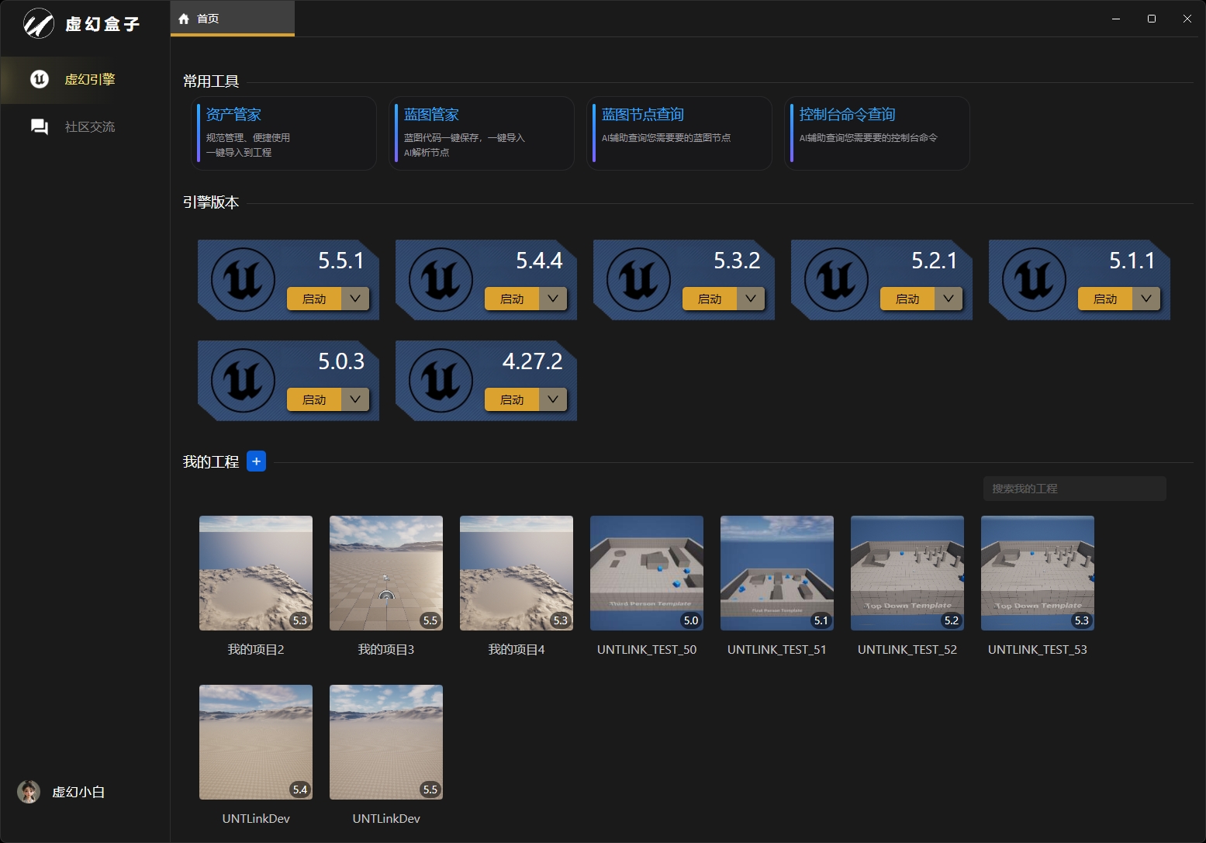Image resolution: width=1206 pixels, height=843 pixels.
Task: Click the Unreal logo on 5.3.2 card
Action: point(638,280)
